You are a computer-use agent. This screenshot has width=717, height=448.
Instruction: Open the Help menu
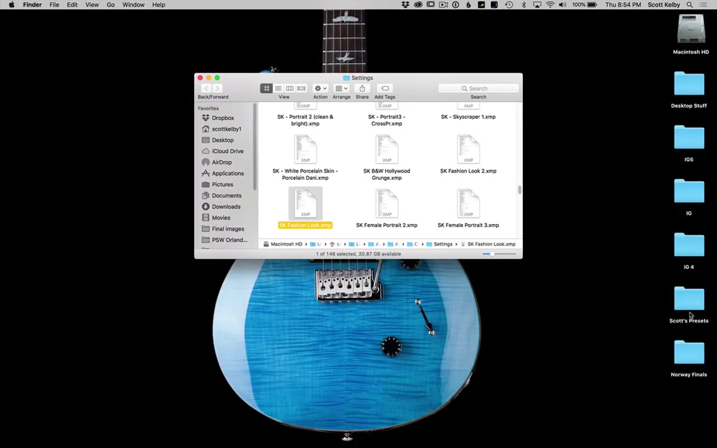[158, 5]
